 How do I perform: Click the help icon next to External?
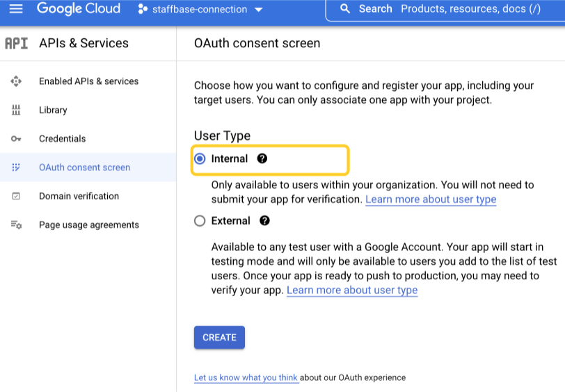tap(264, 220)
